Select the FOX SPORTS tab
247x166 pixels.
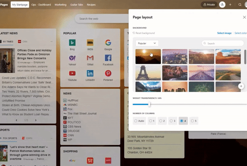coord(9,138)
